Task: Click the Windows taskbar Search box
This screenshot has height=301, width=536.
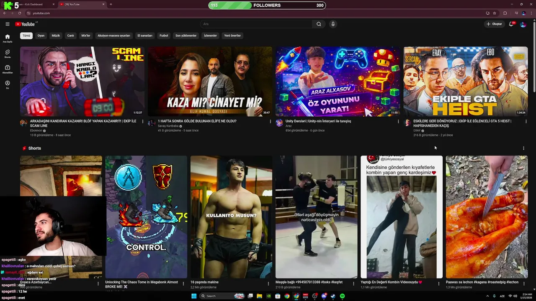Action: [x=222, y=296]
